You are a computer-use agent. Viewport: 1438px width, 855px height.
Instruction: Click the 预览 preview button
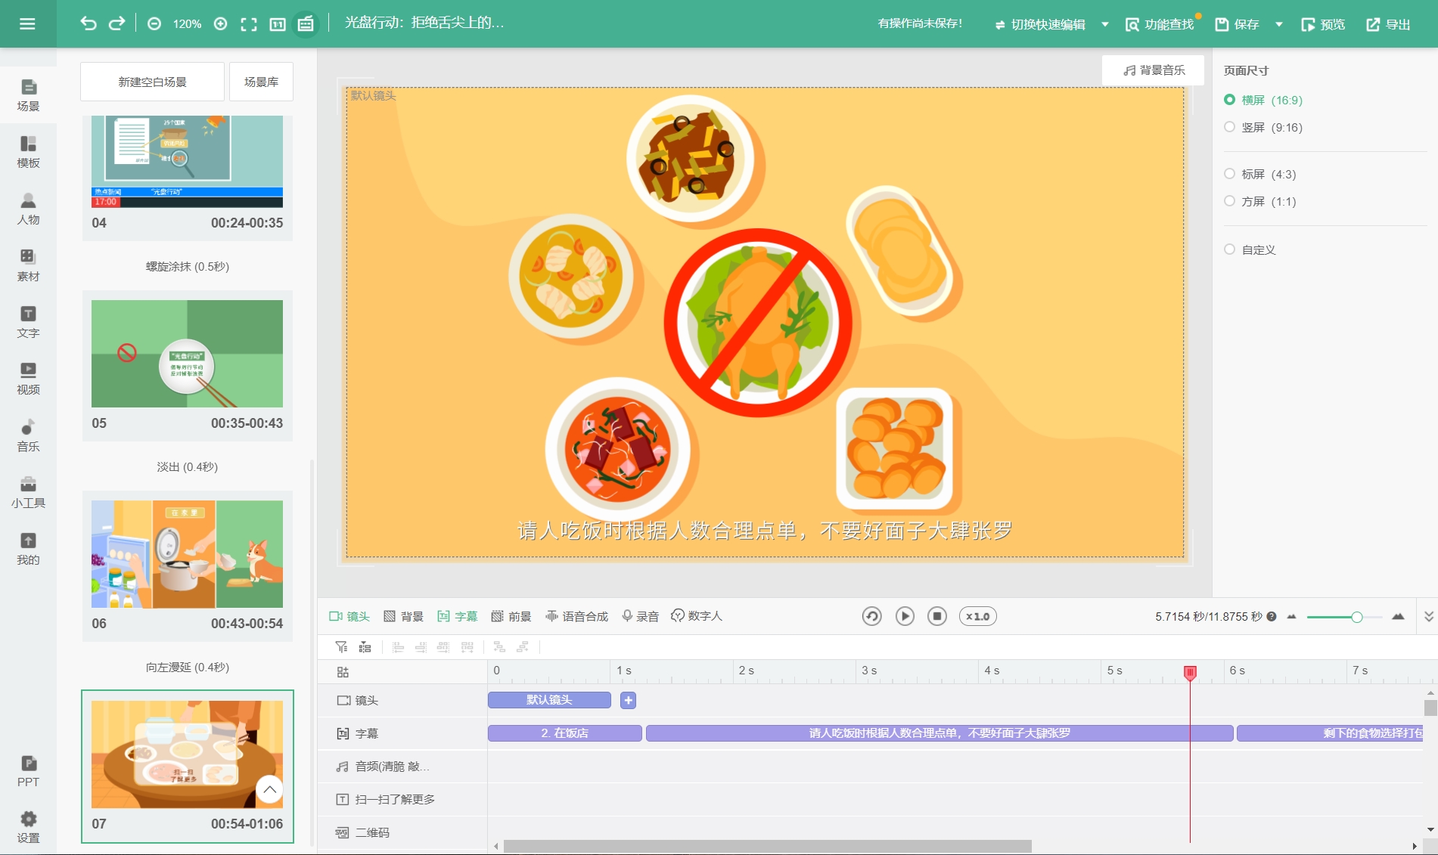(1323, 25)
